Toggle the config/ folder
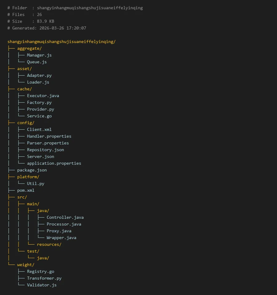 pos(26,123)
